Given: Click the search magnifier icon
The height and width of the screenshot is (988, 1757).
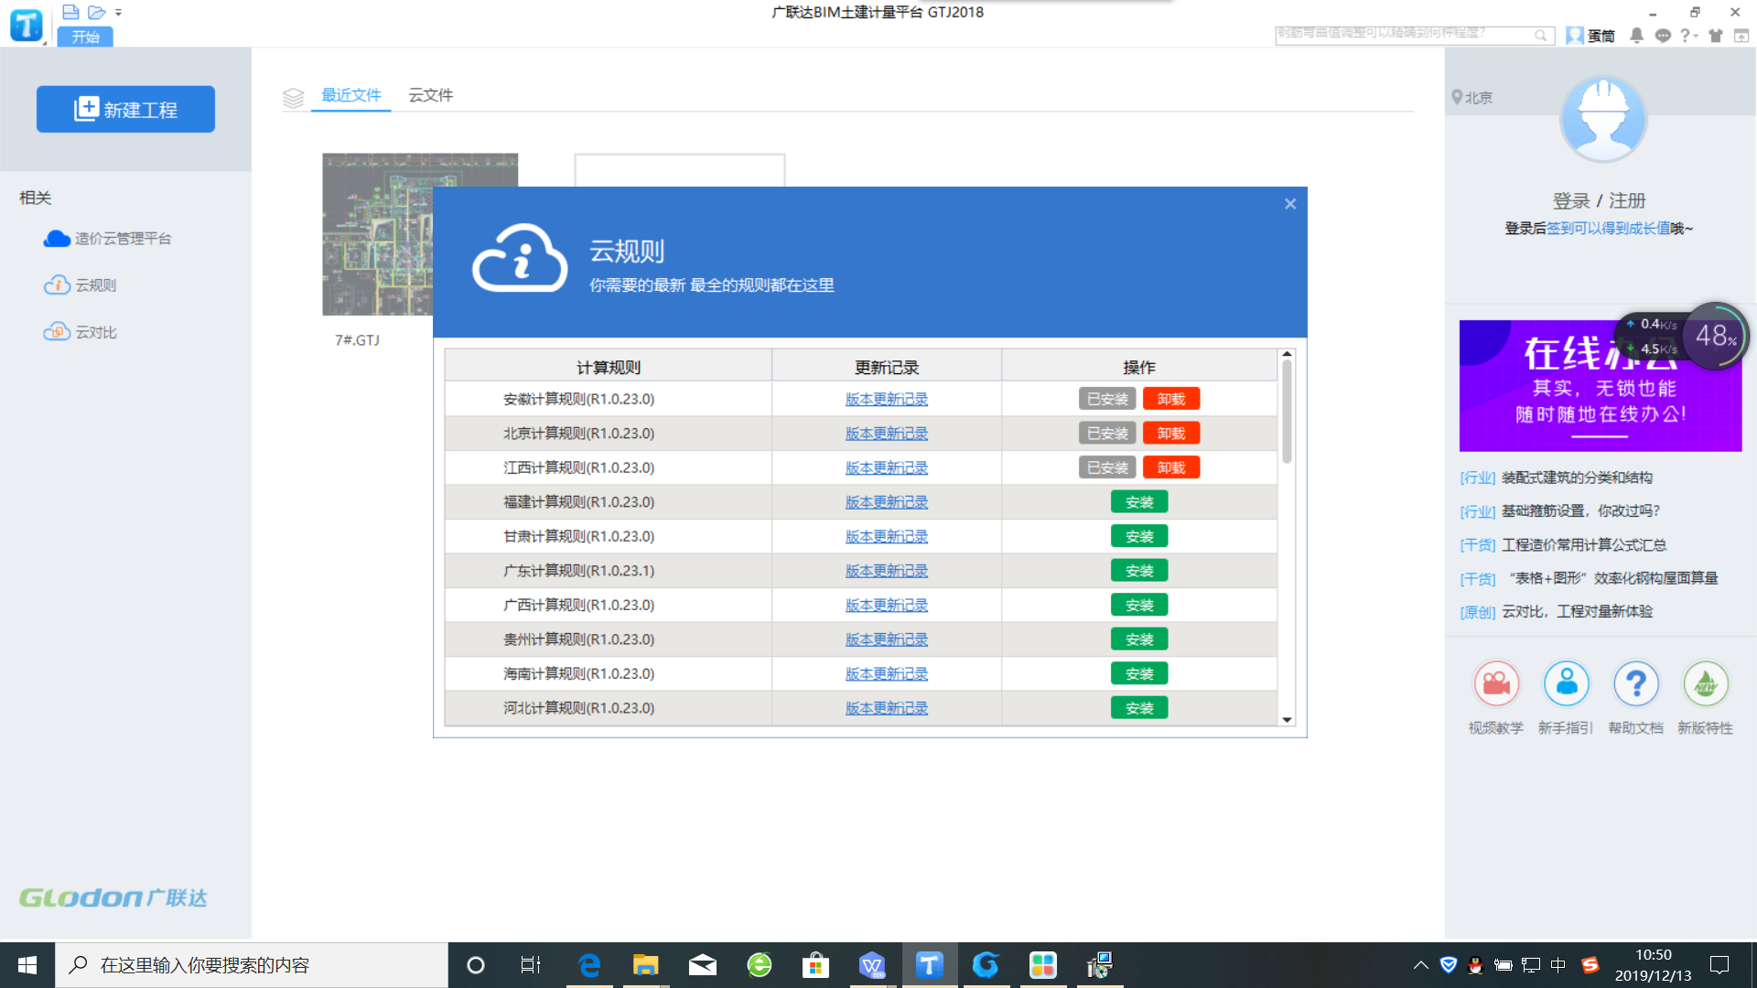Looking at the screenshot, I should (1541, 36).
